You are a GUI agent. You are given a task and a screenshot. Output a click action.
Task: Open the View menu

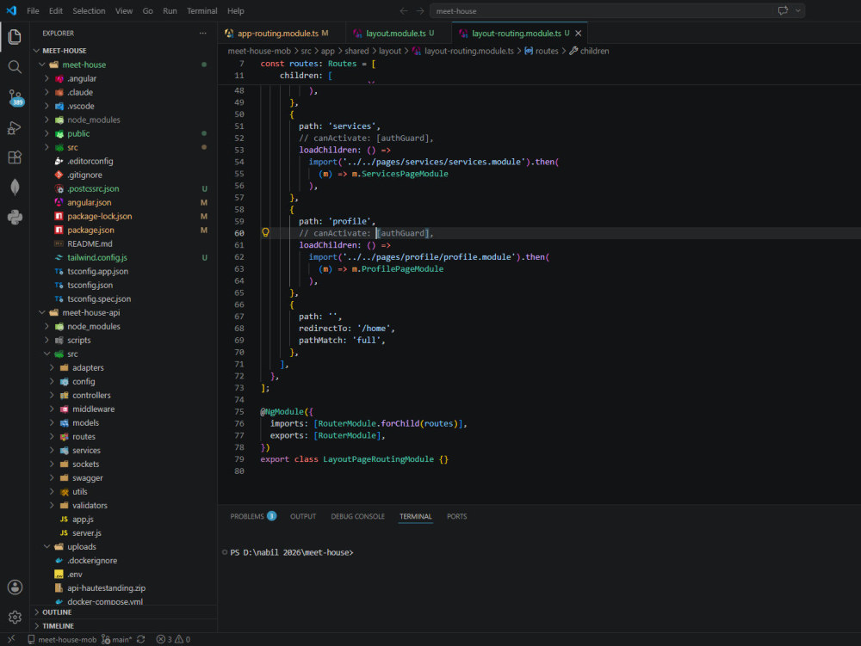[123, 11]
